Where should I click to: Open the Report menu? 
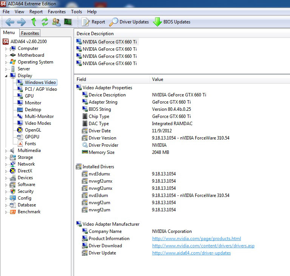pos(36,12)
